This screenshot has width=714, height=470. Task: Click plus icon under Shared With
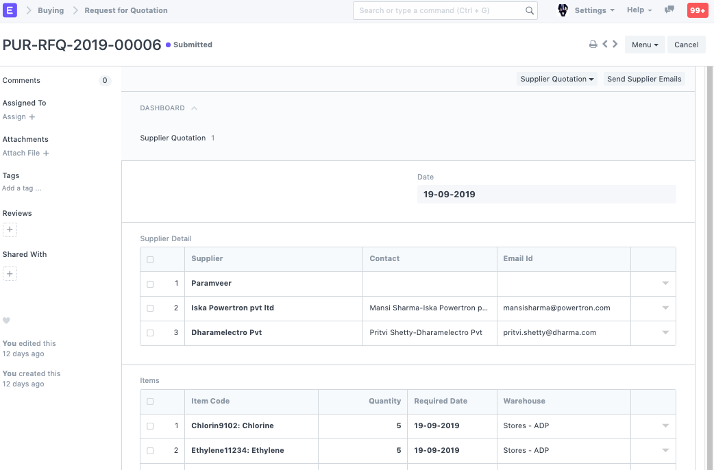pos(10,274)
